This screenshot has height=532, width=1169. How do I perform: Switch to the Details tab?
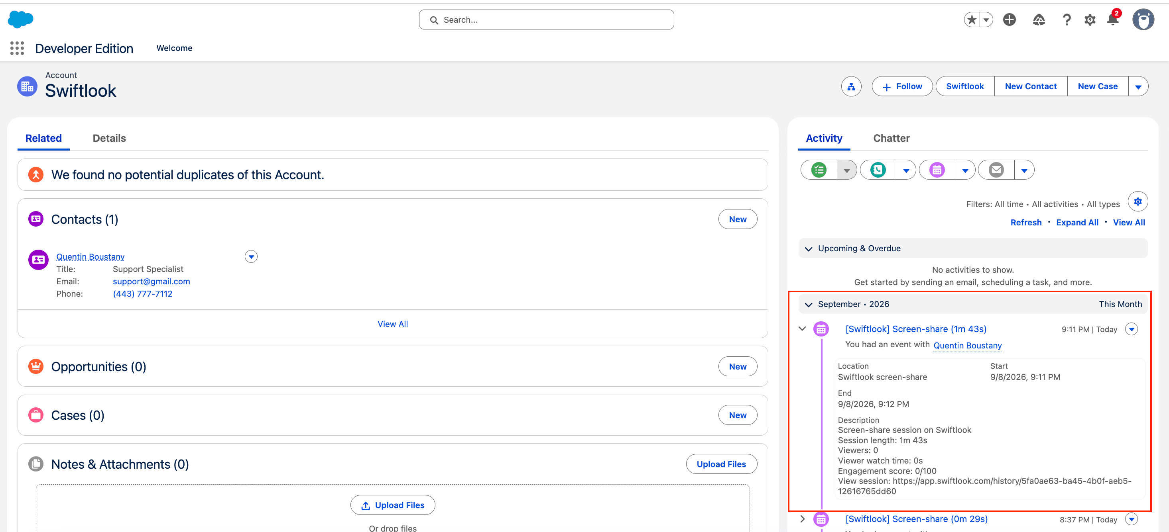tap(109, 138)
